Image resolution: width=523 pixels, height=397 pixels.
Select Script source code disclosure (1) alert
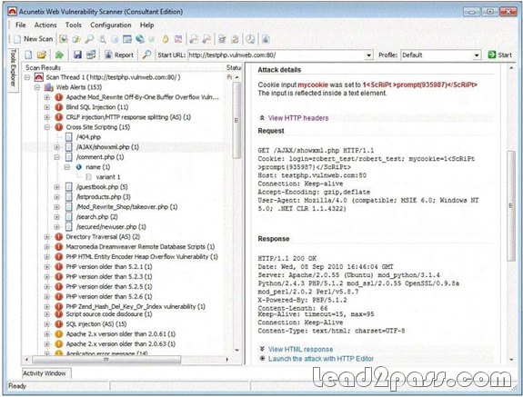point(109,314)
